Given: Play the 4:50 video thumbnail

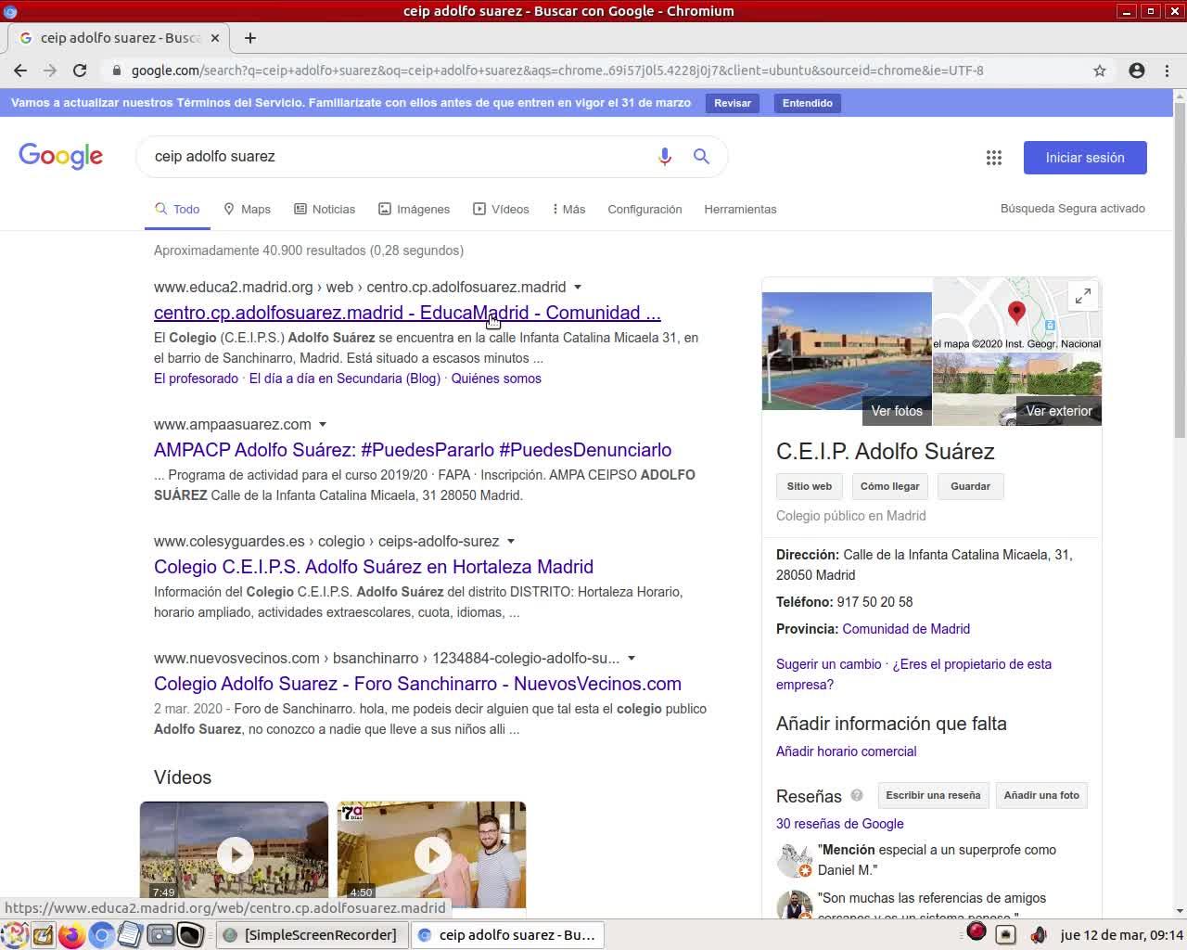Looking at the screenshot, I should click(432, 854).
